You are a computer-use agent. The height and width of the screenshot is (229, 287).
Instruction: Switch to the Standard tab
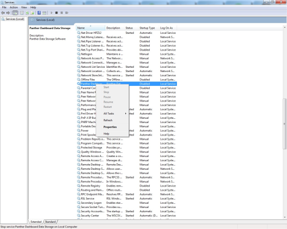[51, 222]
